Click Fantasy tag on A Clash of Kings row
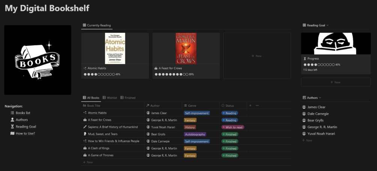This screenshot has width=377, height=171. pyautogui.click(x=190, y=148)
